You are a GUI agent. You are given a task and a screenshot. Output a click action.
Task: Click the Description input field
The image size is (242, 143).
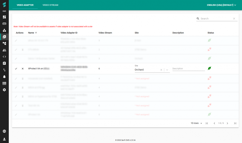click(188, 69)
